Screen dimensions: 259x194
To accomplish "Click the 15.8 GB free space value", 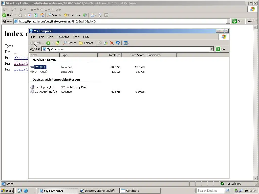I will click(x=140, y=67).
